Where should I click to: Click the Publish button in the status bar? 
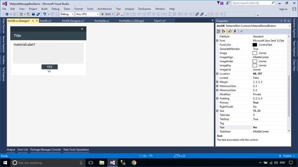click(x=287, y=156)
